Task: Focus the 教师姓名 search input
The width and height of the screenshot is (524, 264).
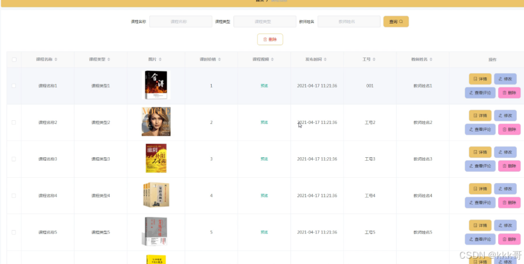Action: pos(349,22)
